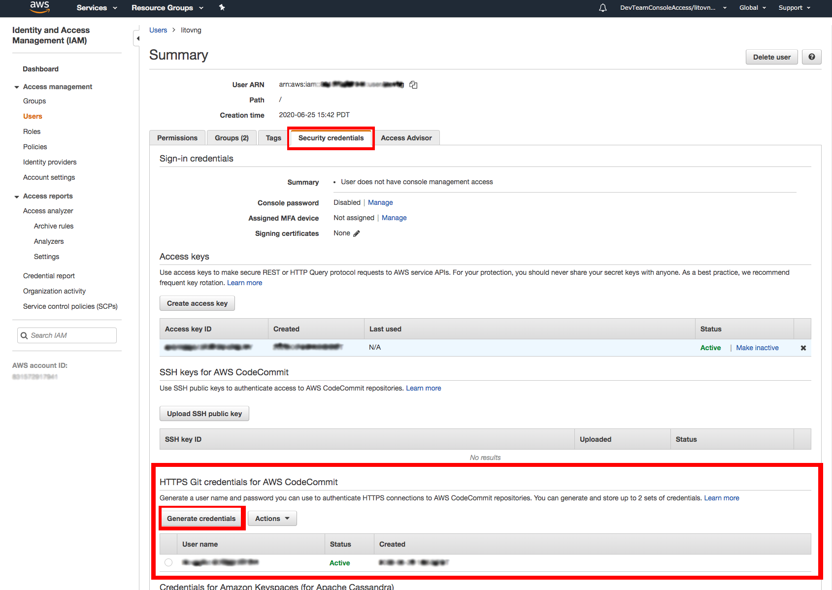Click the Last used column header
832x590 pixels.
pyautogui.click(x=530, y=329)
